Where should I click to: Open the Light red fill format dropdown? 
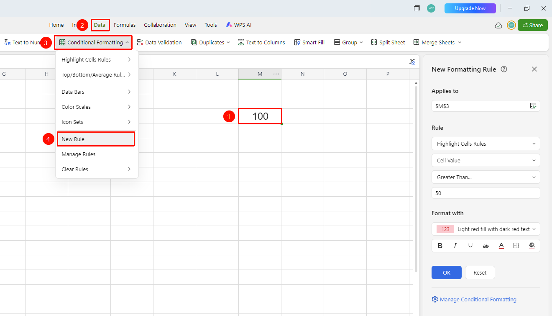pyautogui.click(x=486, y=229)
